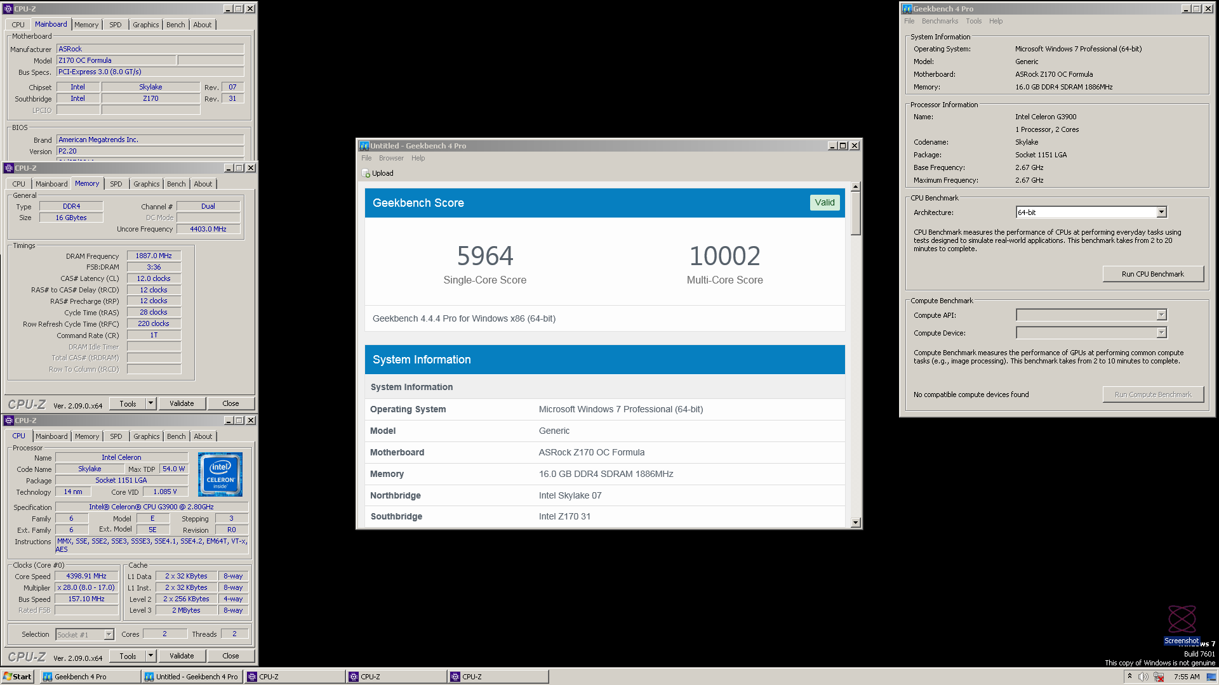Click the specification text Intel Celeron CPU G3900
The image size is (1219, 685).
pyautogui.click(x=151, y=507)
